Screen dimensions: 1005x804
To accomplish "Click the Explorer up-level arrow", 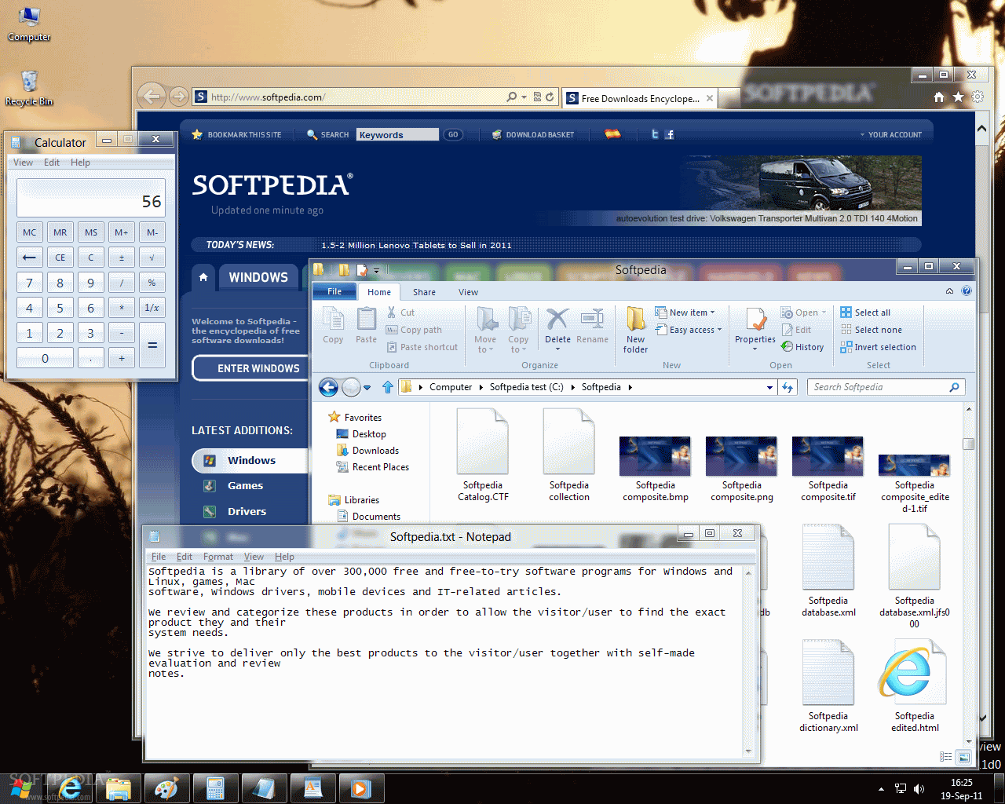I will click(388, 387).
